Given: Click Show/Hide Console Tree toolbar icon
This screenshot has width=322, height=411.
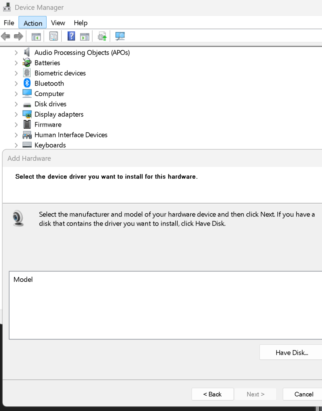Looking at the screenshot, I should tap(36, 36).
